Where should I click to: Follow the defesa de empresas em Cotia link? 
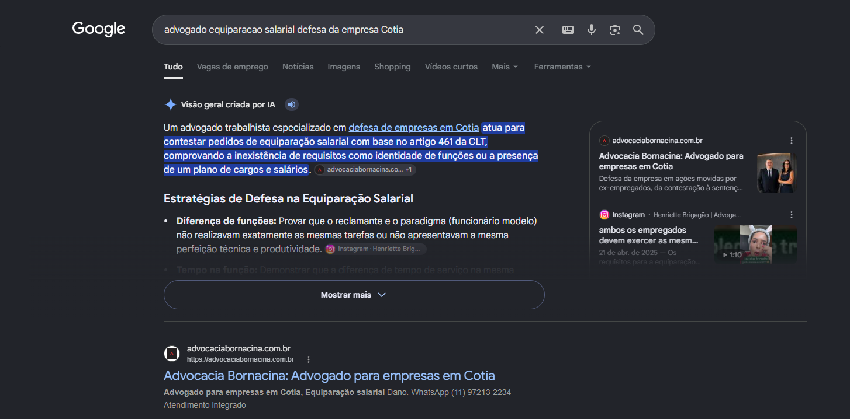click(414, 127)
